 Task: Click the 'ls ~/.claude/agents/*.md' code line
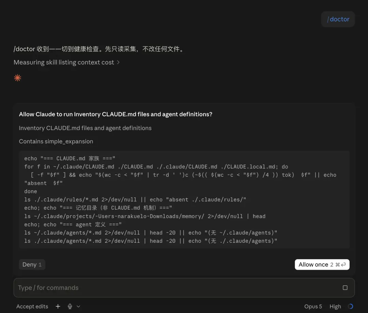(151, 233)
